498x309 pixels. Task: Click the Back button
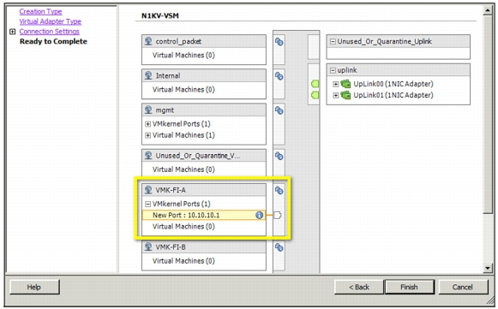[359, 287]
